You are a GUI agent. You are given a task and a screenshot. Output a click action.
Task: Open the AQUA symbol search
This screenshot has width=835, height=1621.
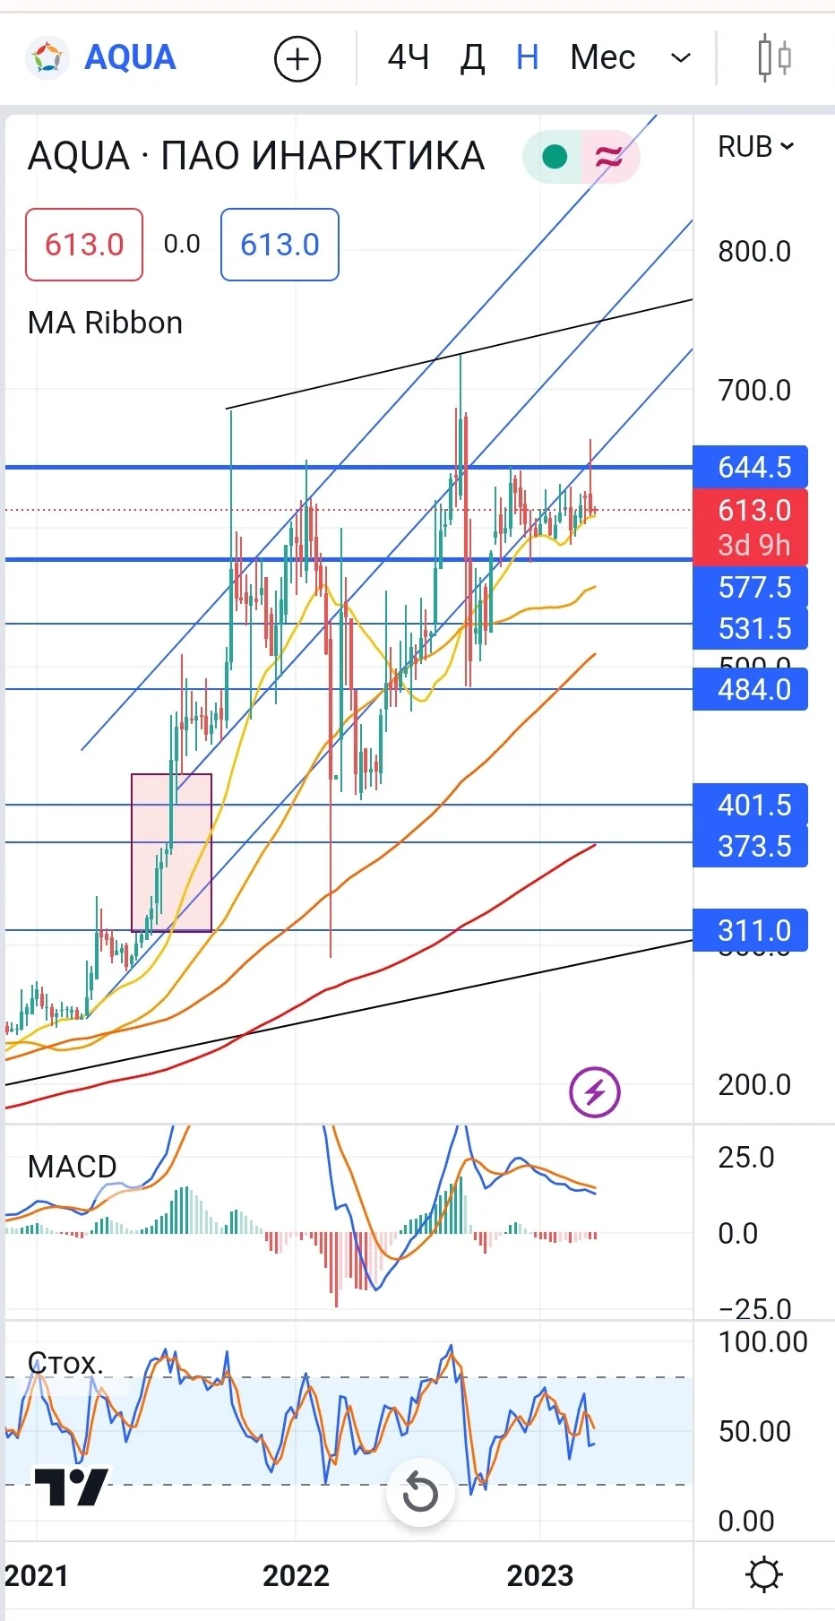pyautogui.click(x=130, y=57)
